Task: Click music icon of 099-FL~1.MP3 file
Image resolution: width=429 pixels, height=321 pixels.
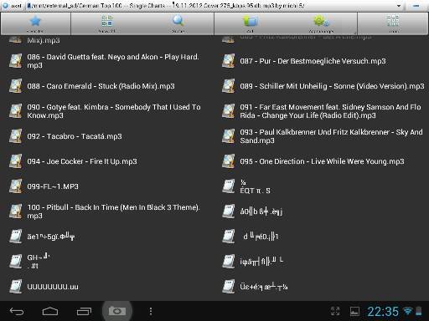Action: (16, 186)
